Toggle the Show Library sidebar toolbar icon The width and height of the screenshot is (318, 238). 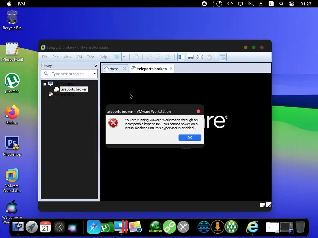[181, 57]
